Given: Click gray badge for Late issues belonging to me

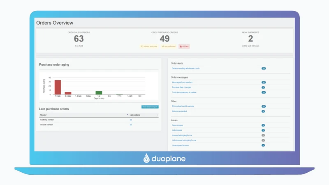Looking at the screenshot, I should pyautogui.click(x=263, y=140).
